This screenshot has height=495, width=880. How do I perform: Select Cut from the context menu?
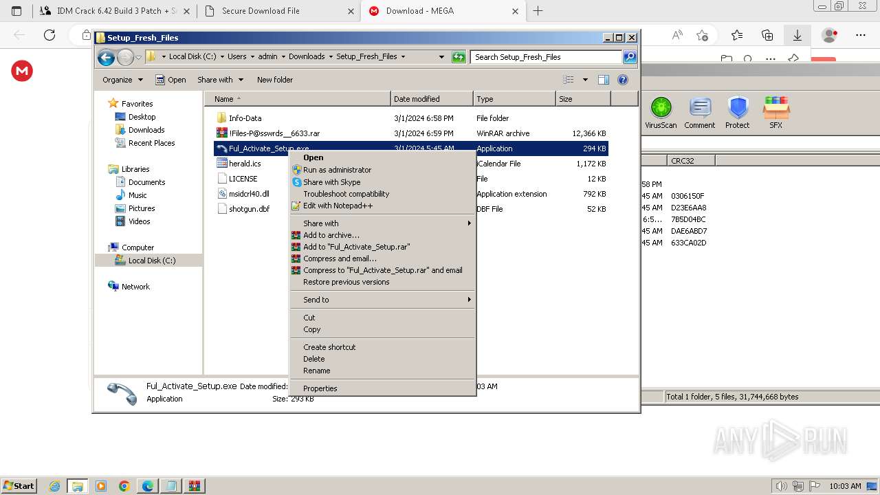(309, 318)
